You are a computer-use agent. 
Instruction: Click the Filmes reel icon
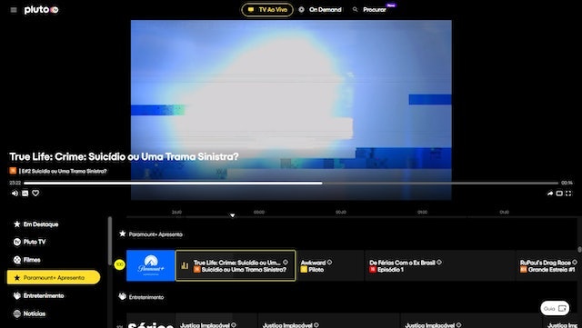click(17, 260)
